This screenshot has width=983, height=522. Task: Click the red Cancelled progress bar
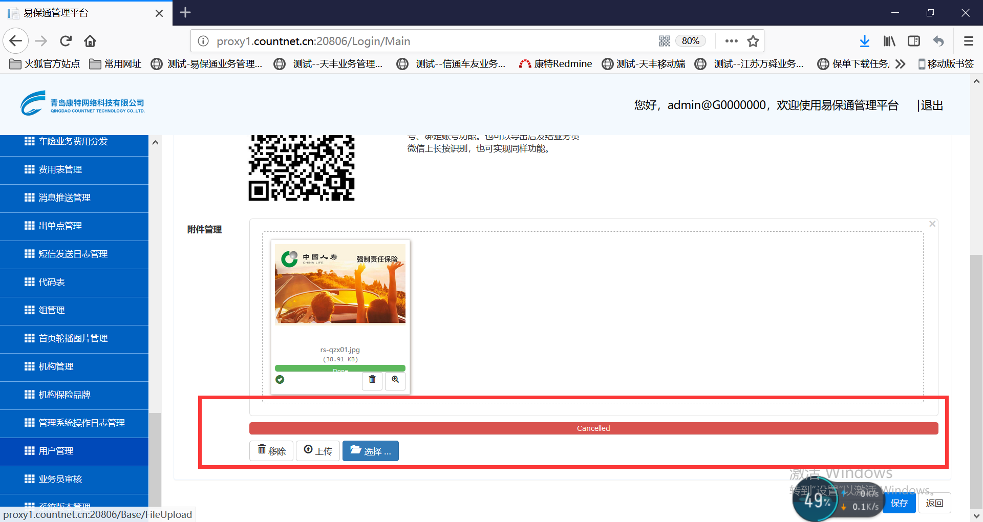pos(594,428)
